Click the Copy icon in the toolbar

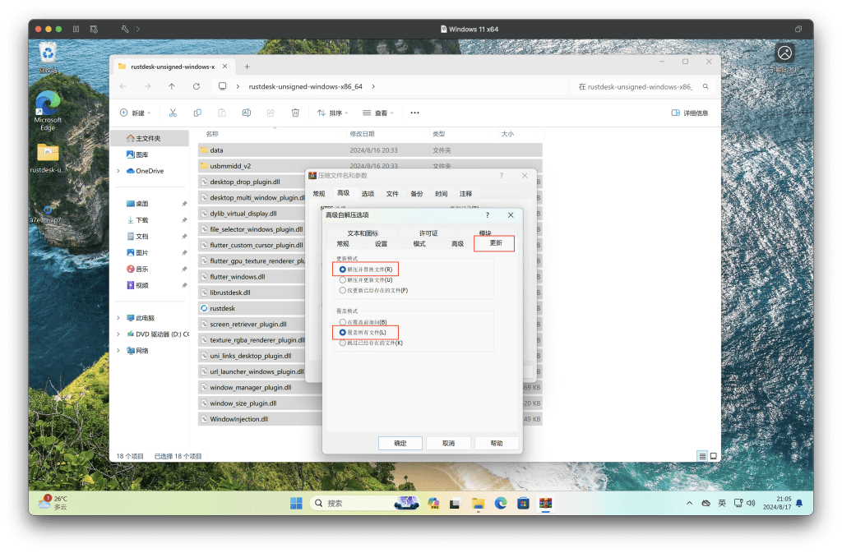(x=197, y=113)
